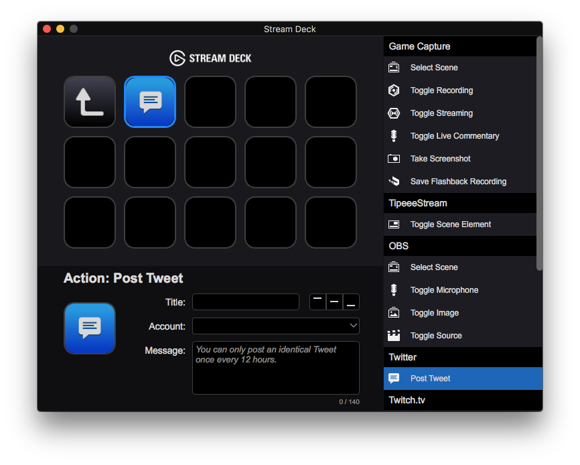Choose Toggle Microphone action label

(x=444, y=290)
